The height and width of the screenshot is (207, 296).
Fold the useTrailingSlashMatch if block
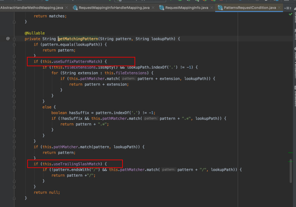(14, 164)
